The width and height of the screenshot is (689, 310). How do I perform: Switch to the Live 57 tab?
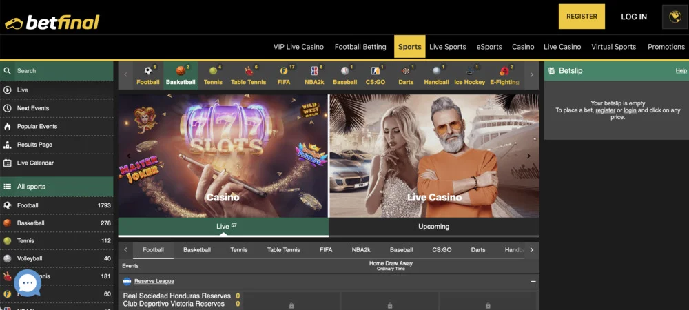point(223,227)
